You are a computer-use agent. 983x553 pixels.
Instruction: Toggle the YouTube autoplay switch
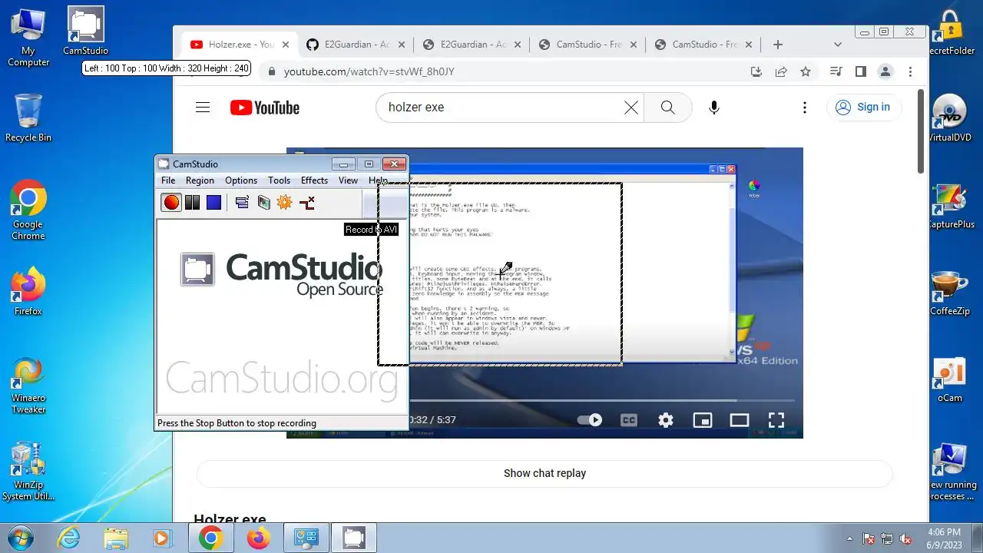coord(590,420)
